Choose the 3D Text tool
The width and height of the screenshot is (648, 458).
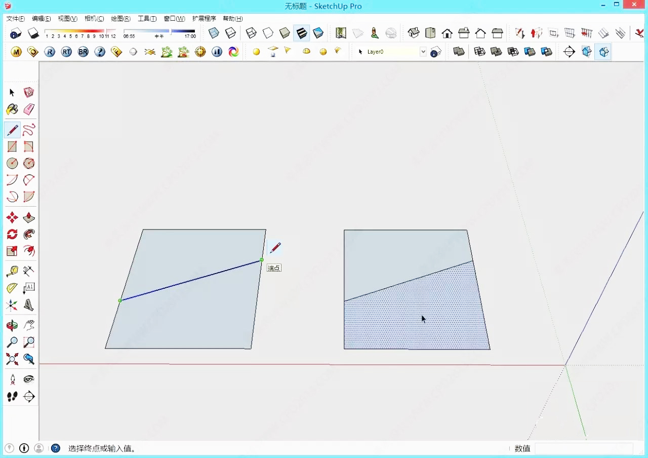29,305
